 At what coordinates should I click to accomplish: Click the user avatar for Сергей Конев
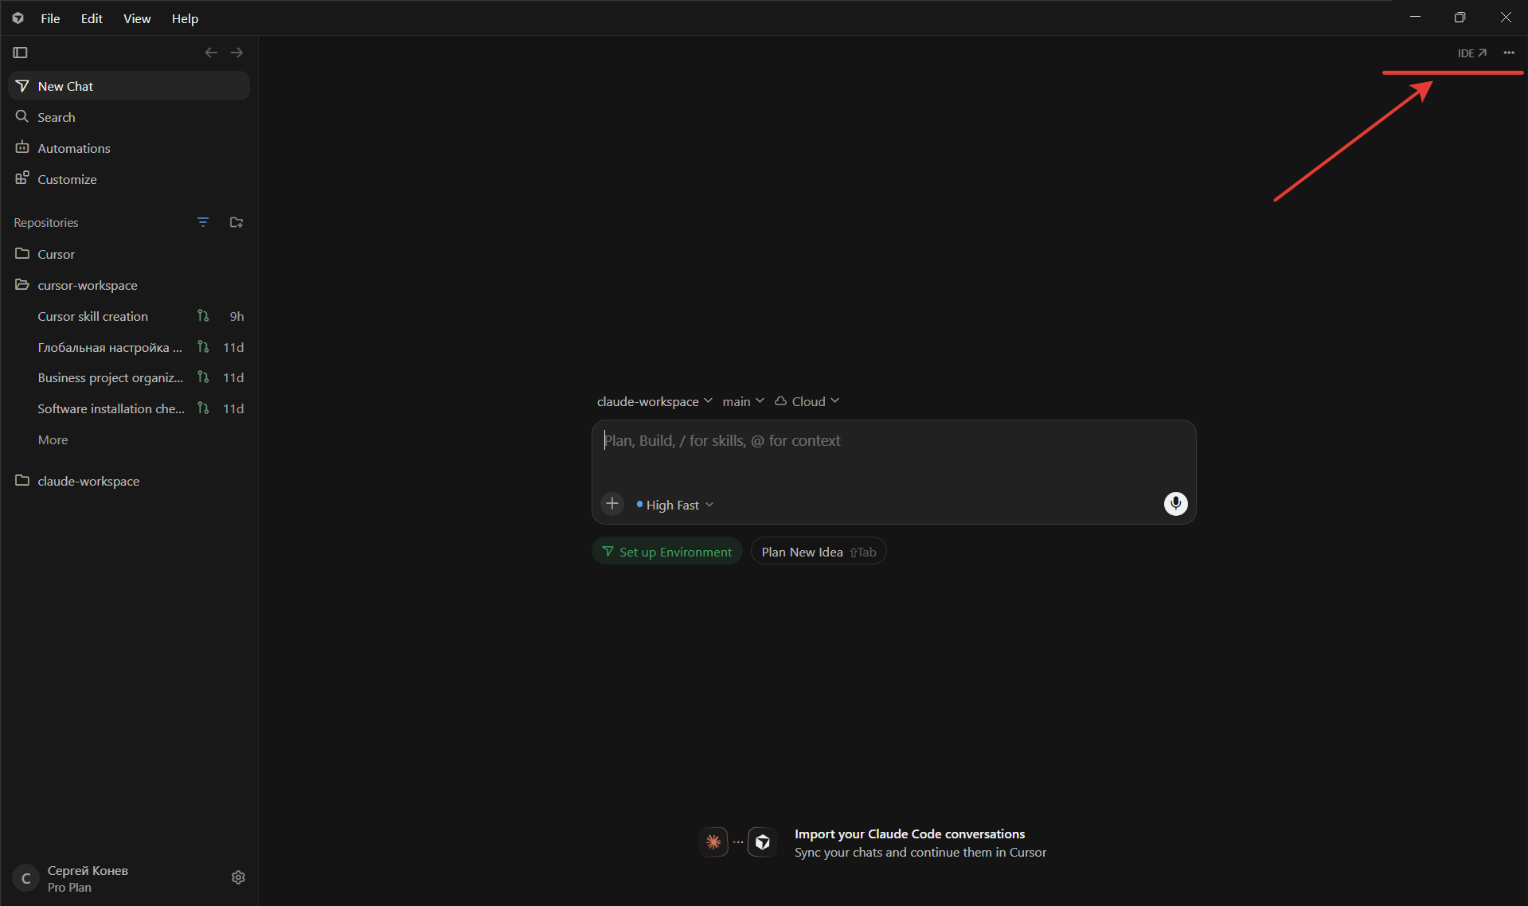pos(25,878)
